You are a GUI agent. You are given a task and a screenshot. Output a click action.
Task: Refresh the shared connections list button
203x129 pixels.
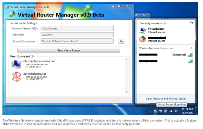click(x=121, y=41)
